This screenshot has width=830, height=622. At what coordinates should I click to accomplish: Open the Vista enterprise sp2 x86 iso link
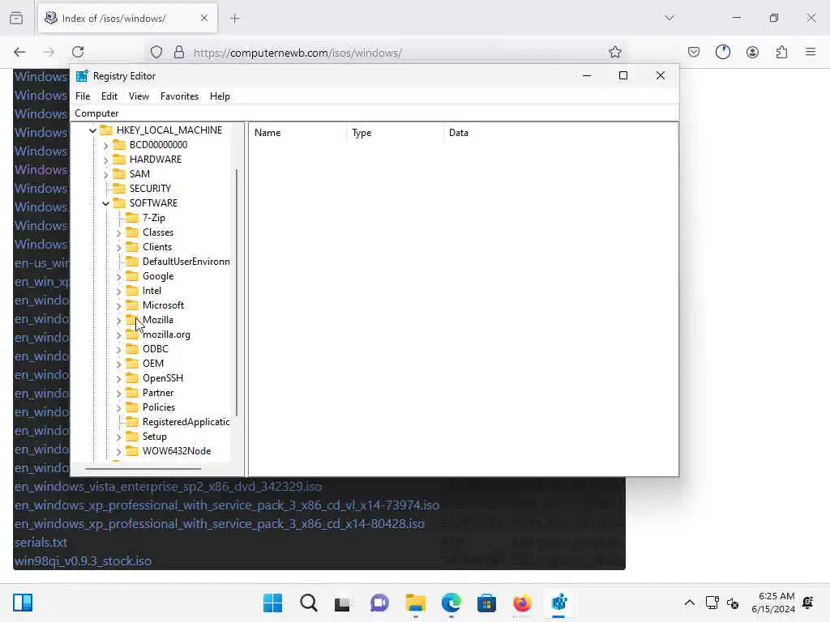[x=169, y=487]
